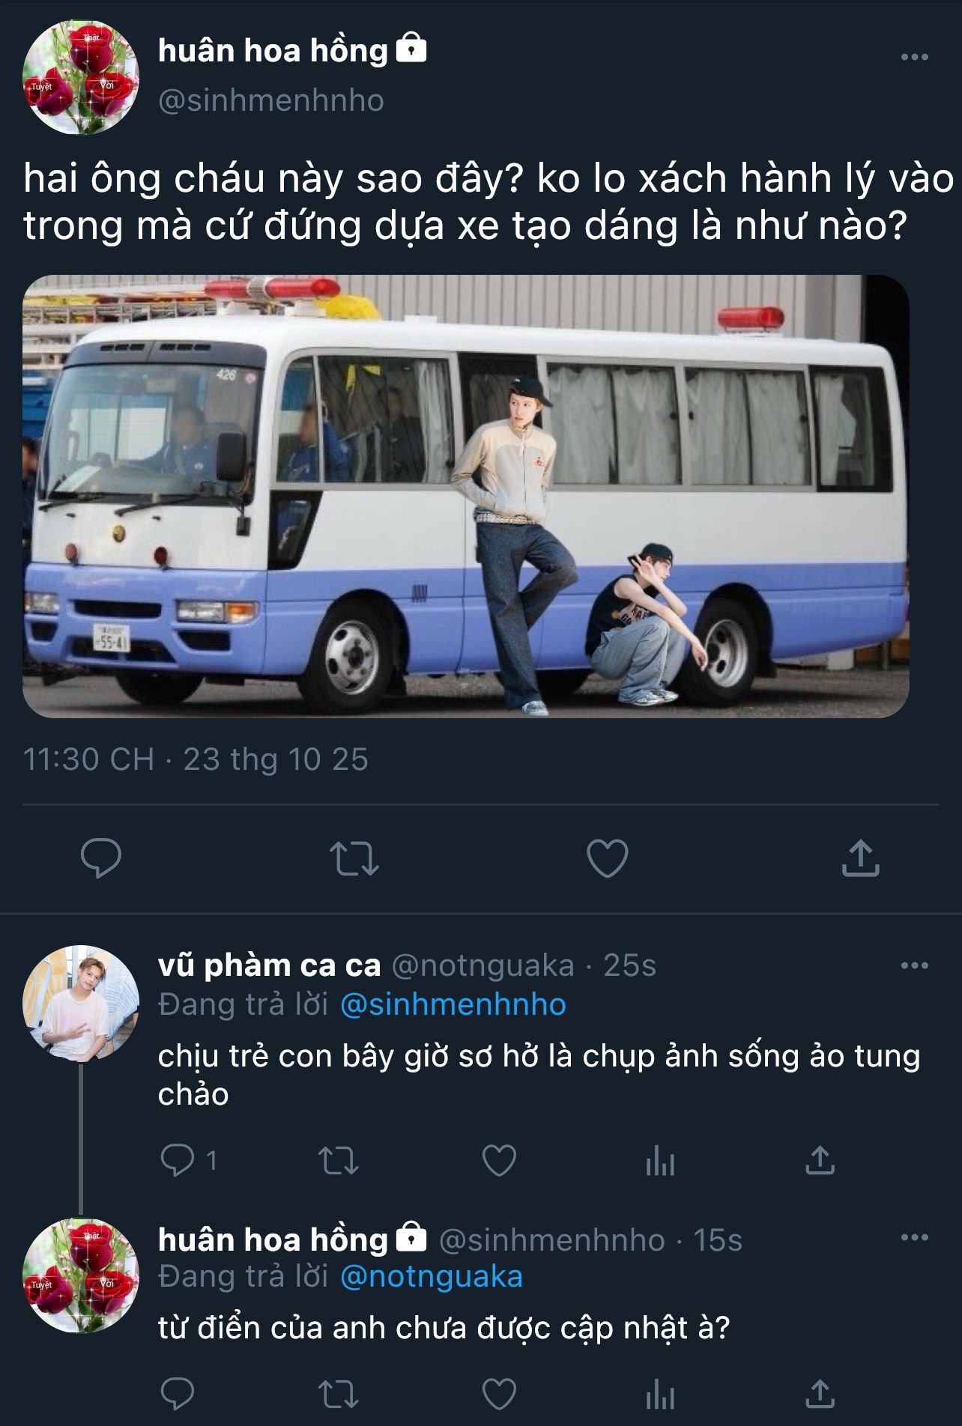Retweet the main tweet with the bus photo

click(x=354, y=858)
